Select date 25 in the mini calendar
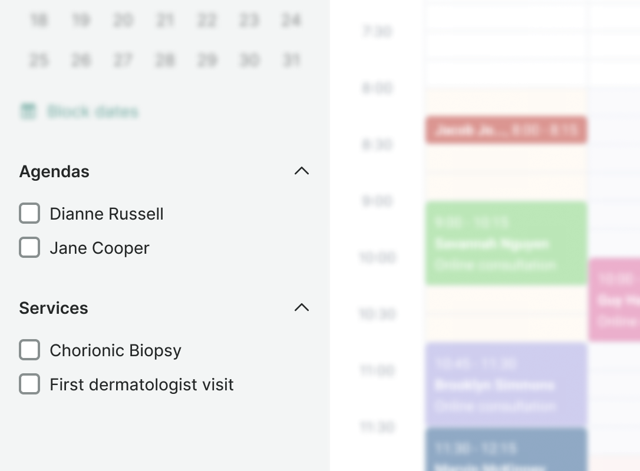 tap(39, 60)
